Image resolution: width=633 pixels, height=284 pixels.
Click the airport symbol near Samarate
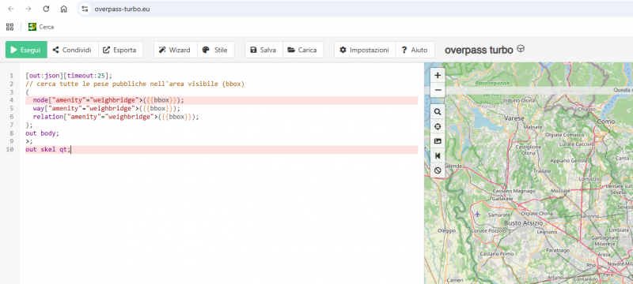point(478,214)
